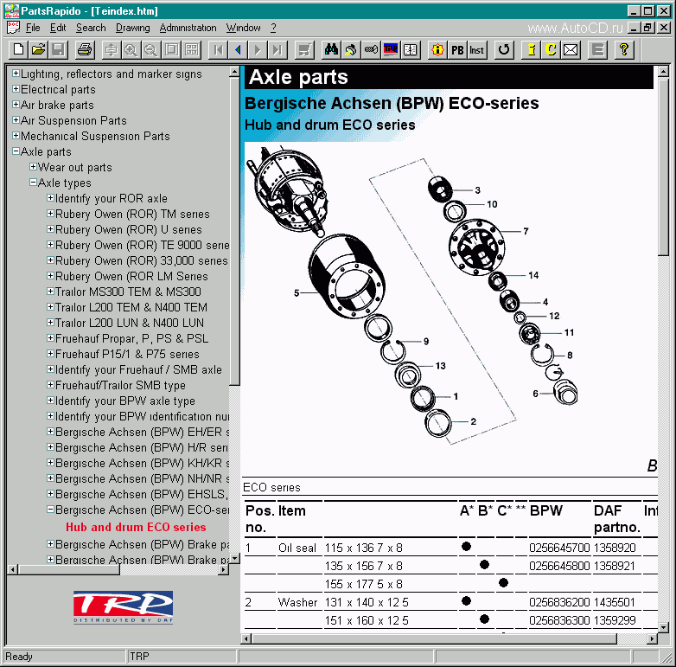Collapse the Axle types node
This screenshot has width=676, height=667.
(x=33, y=182)
